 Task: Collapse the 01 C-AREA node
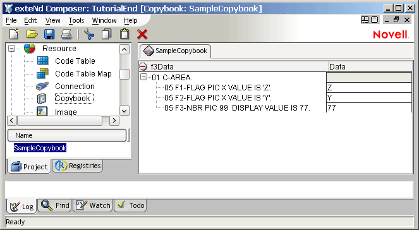pyautogui.click(x=143, y=77)
